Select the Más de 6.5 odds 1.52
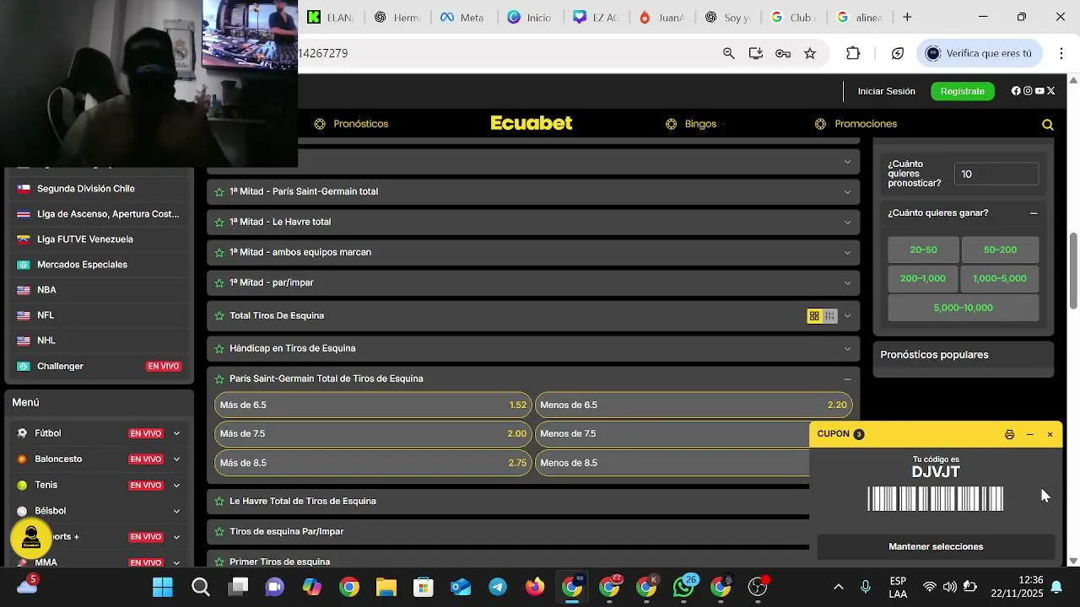This screenshot has width=1080, height=607. click(x=373, y=406)
